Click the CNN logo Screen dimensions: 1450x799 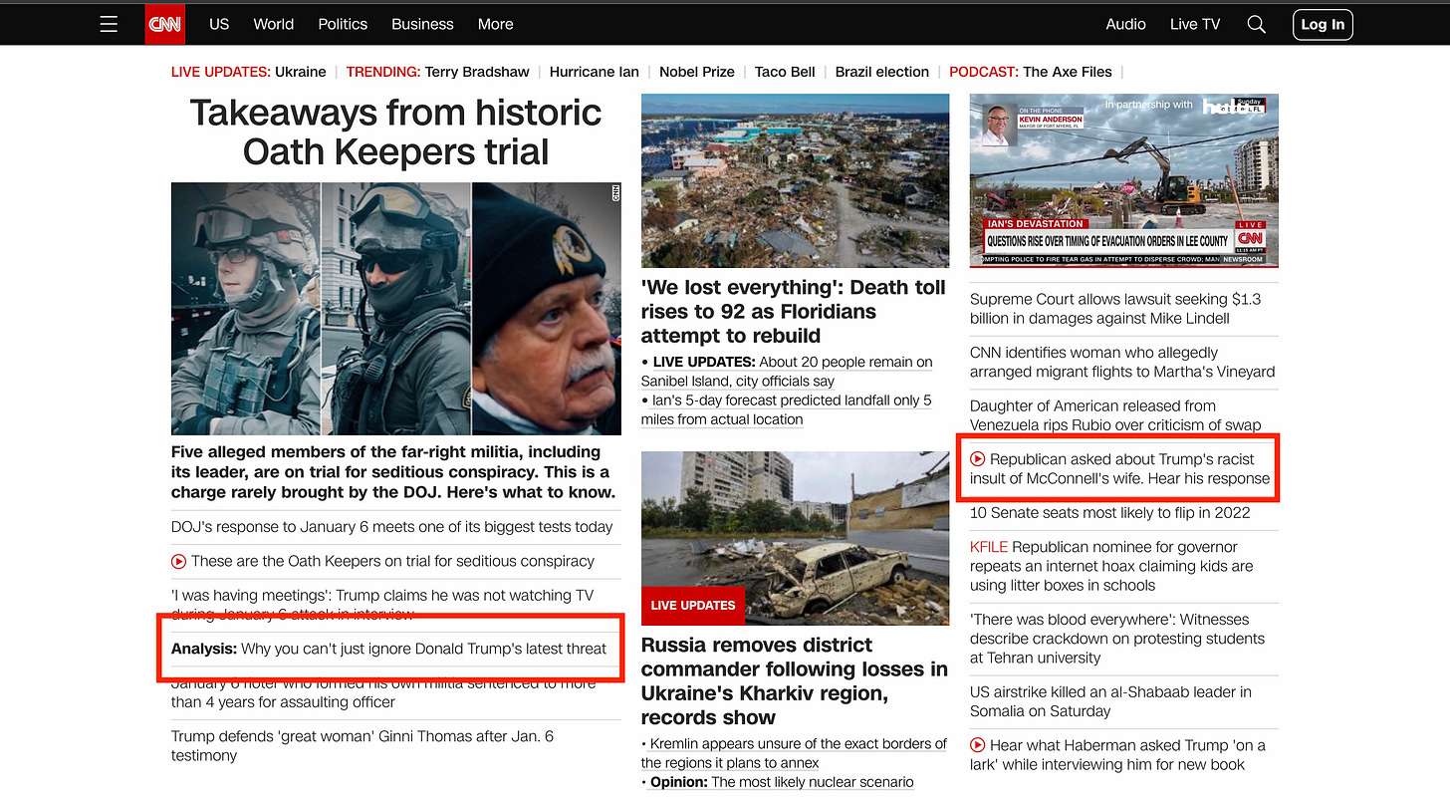pyautogui.click(x=164, y=24)
